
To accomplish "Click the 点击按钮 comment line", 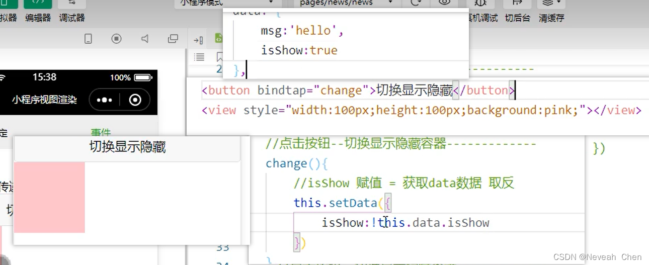I will [x=401, y=144].
